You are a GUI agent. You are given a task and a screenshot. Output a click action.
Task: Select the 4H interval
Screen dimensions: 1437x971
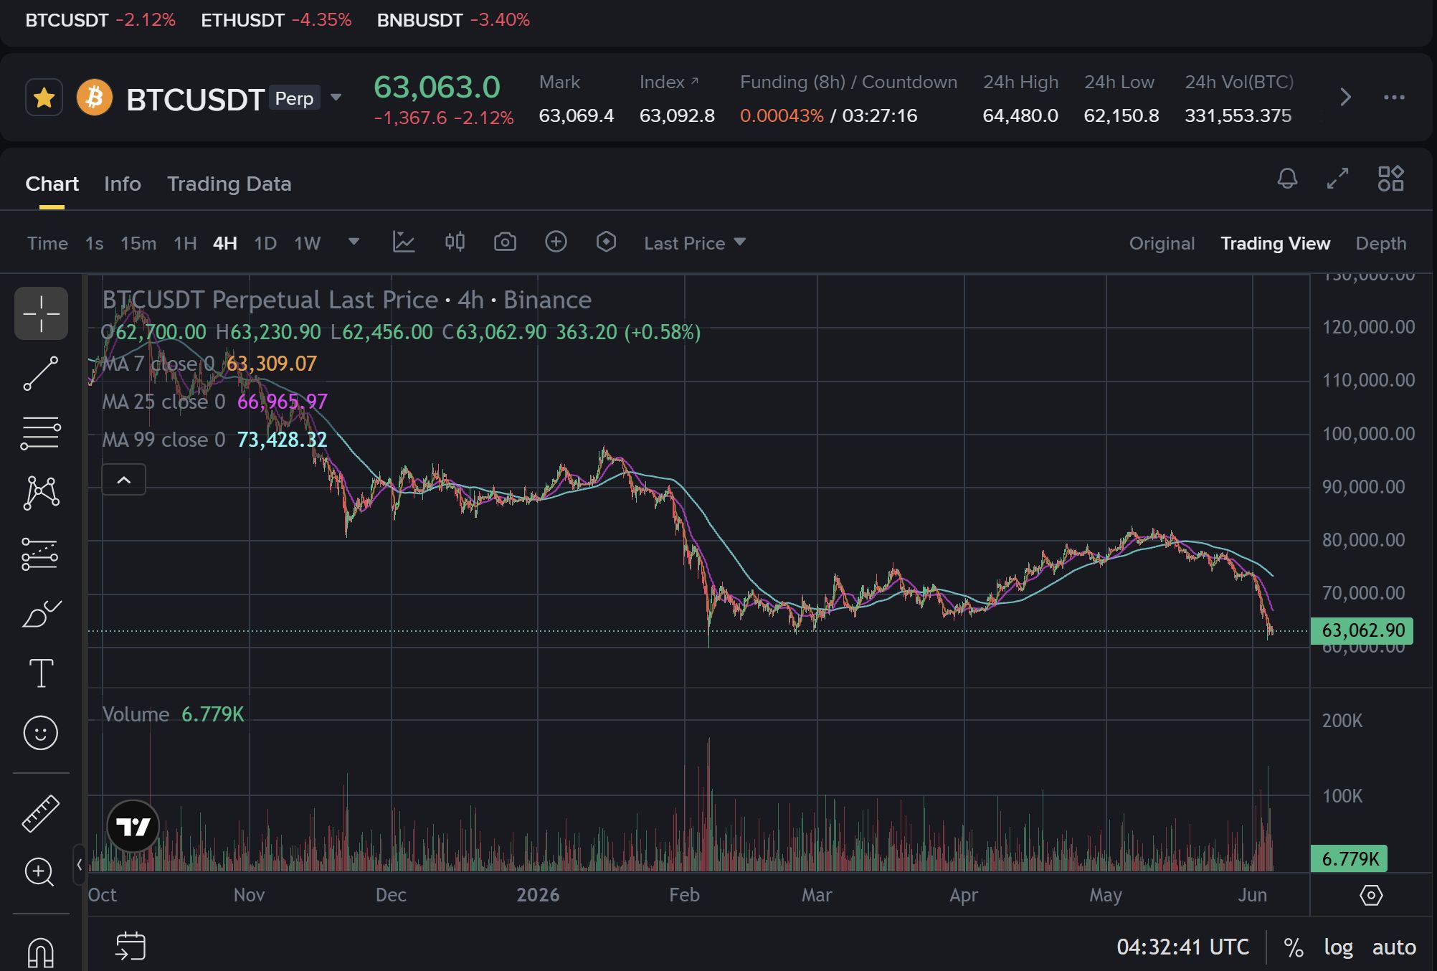pyautogui.click(x=225, y=243)
